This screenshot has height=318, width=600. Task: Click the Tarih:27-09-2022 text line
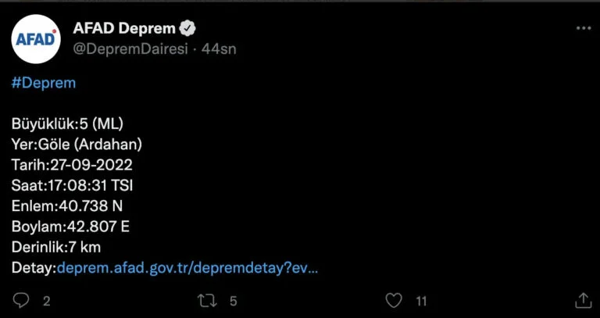[x=72, y=165]
